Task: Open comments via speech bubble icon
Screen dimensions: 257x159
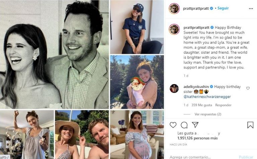Action: click(x=184, y=125)
